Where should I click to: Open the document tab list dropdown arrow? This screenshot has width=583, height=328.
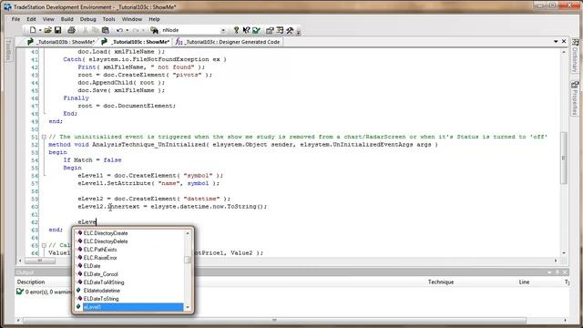(556, 41)
